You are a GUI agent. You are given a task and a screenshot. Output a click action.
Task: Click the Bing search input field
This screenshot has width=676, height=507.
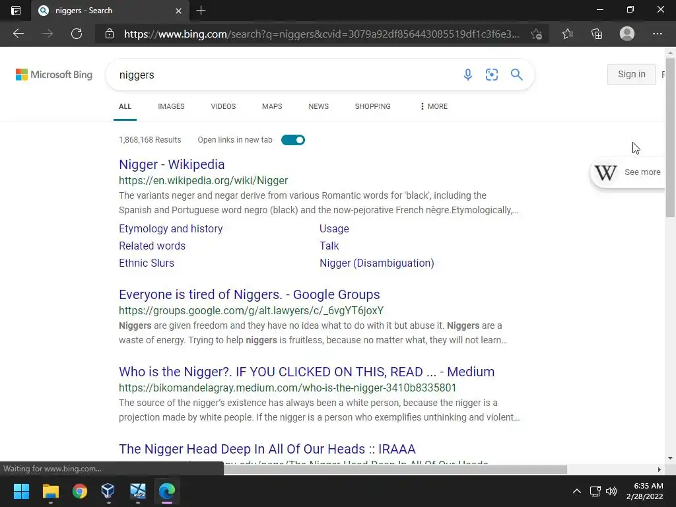[285, 75]
